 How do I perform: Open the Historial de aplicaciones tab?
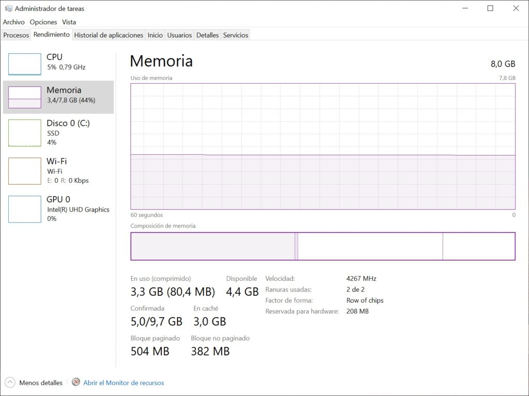(108, 35)
